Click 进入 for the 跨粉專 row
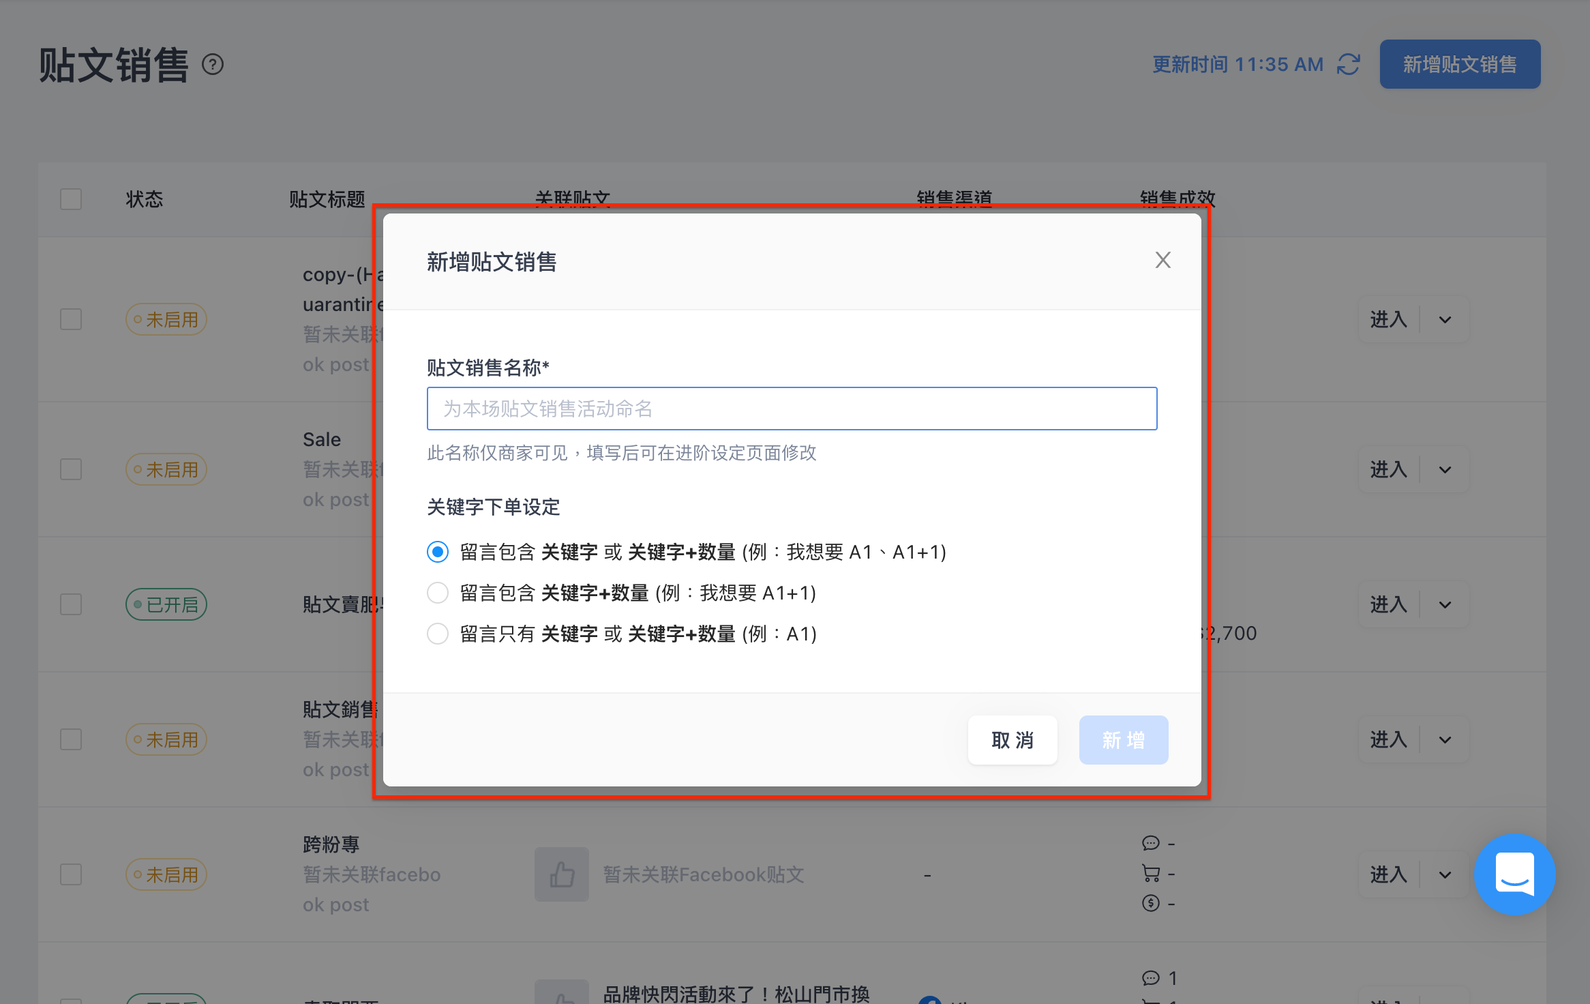 1389,874
